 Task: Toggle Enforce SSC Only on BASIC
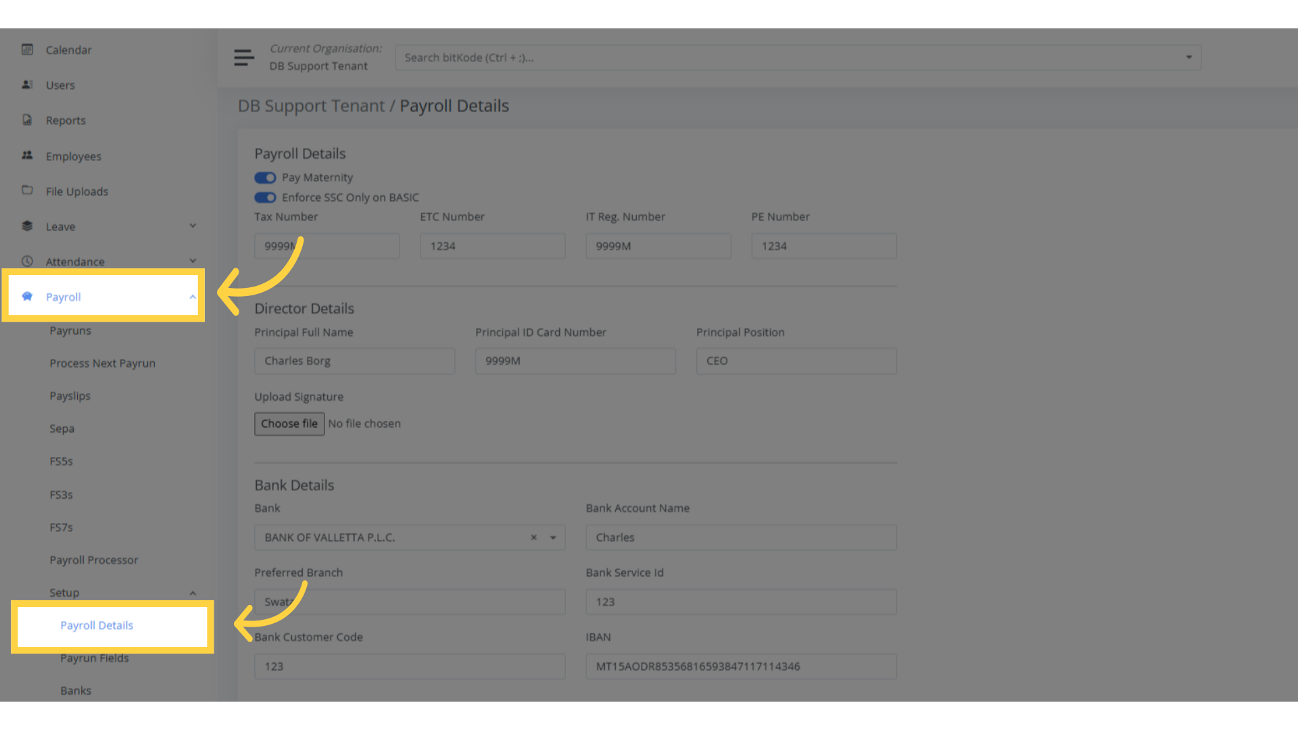pyautogui.click(x=265, y=197)
